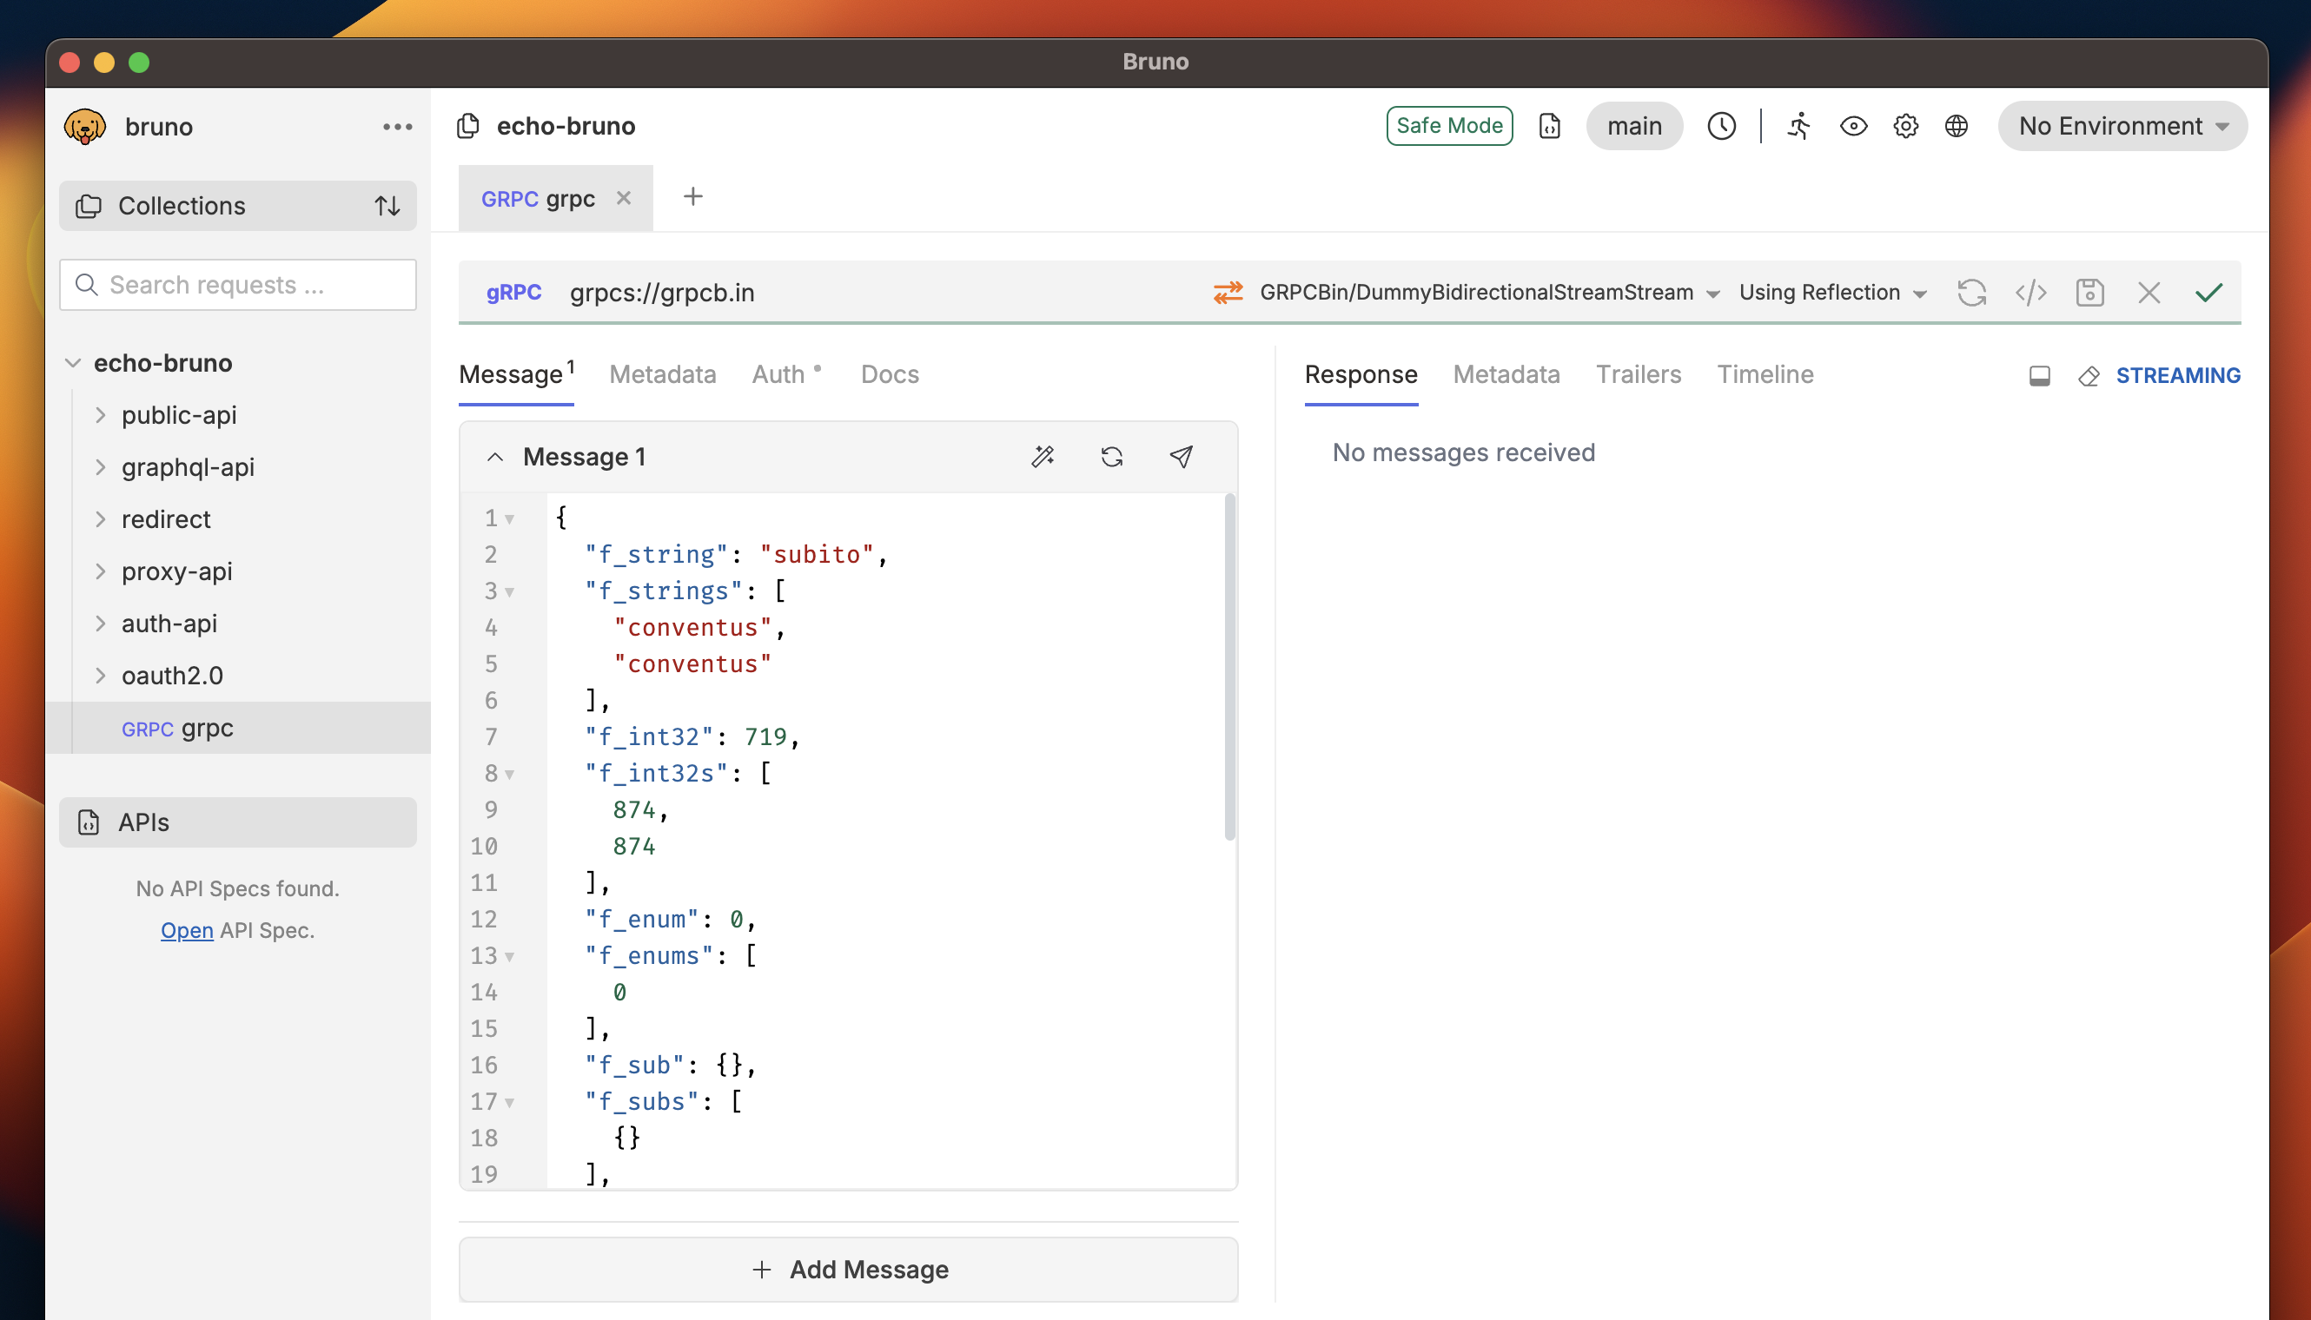Collapse the Message 1 section
2311x1320 pixels.
[x=494, y=457]
